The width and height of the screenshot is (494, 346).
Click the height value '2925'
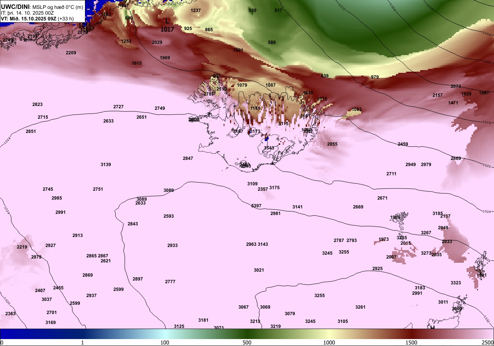point(377,269)
